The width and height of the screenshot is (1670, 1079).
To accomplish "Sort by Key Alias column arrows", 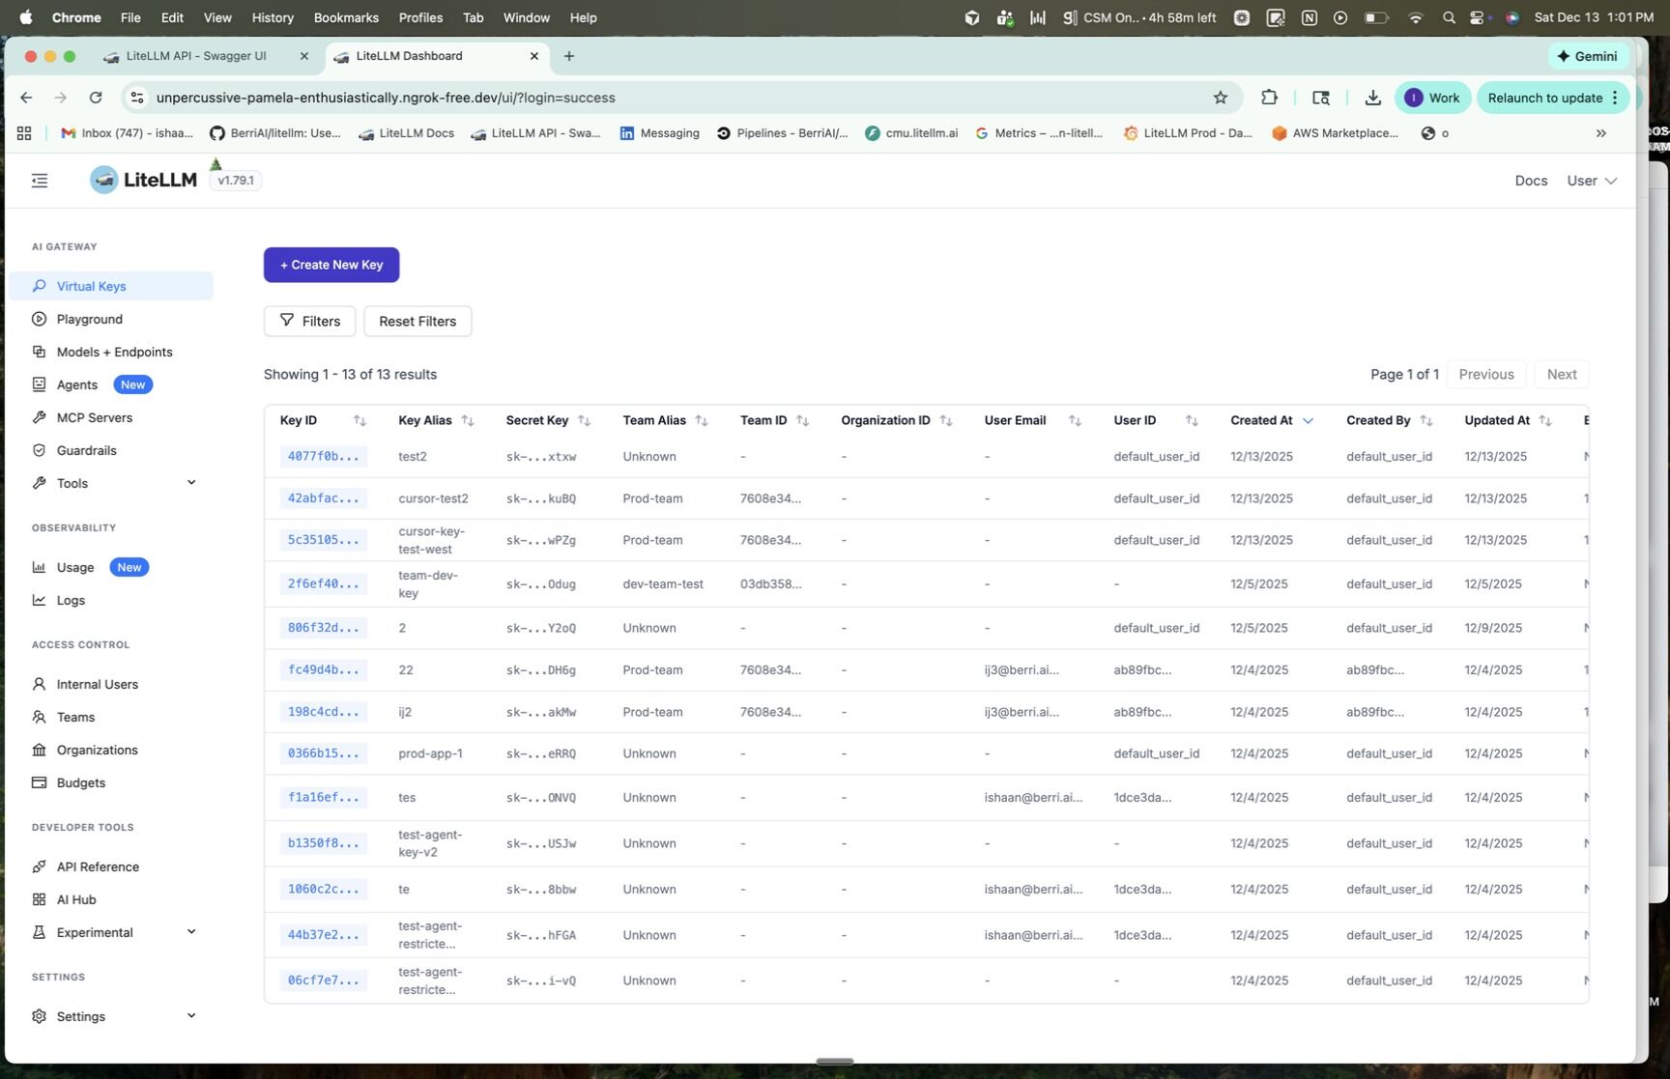I will 468,420.
